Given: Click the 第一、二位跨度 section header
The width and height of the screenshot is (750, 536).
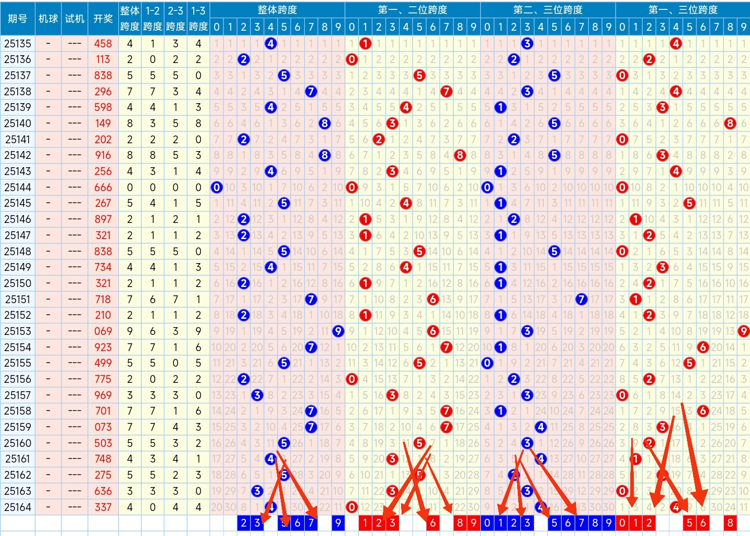Looking at the screenshot, I should coord(413,10).
